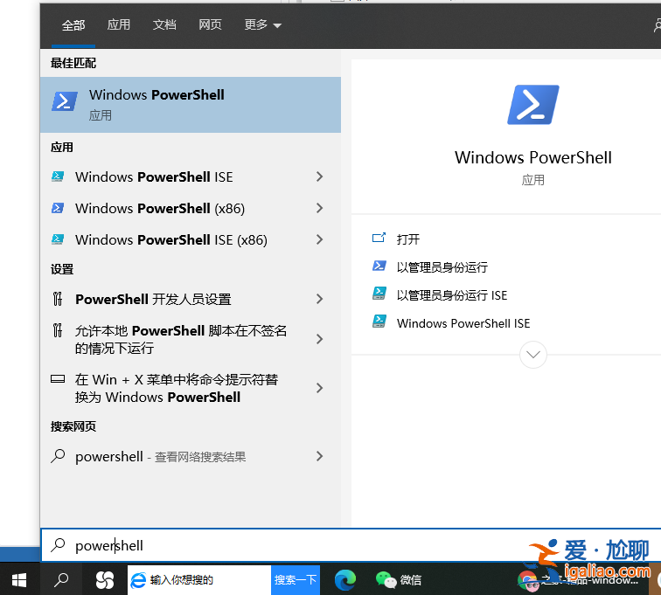Open the Windows PowerShell (x86) result

click(191, 208)
